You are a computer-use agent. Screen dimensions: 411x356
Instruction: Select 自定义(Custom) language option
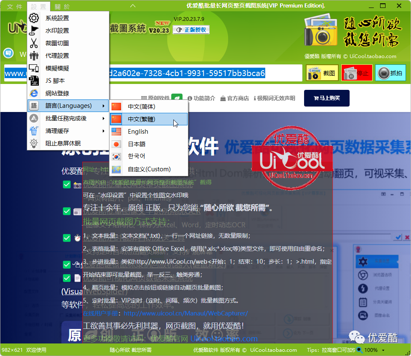coord(149,169)
